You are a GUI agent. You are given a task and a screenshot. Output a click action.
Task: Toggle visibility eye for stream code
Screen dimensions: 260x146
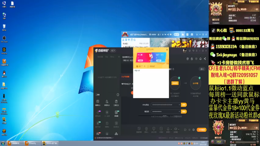coord(179,112)
